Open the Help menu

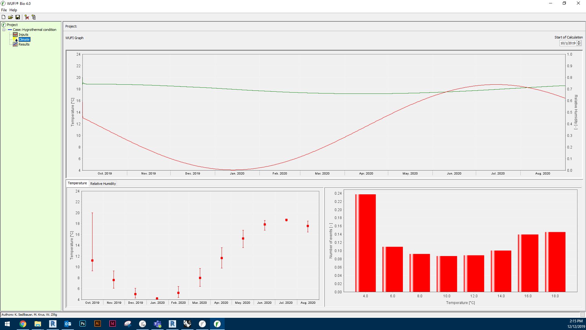click(x=13, y=10)
